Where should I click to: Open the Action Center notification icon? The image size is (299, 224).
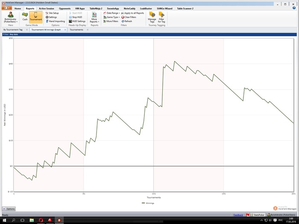(x=275, y=221)
